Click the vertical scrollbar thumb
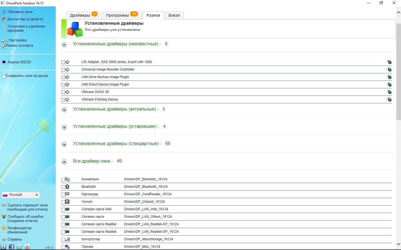This screenshot has height=250, width=401. click(398, 72)
